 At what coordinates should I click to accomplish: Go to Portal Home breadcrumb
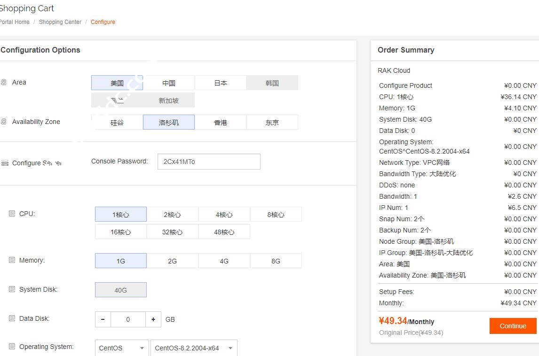click(15, 22)
